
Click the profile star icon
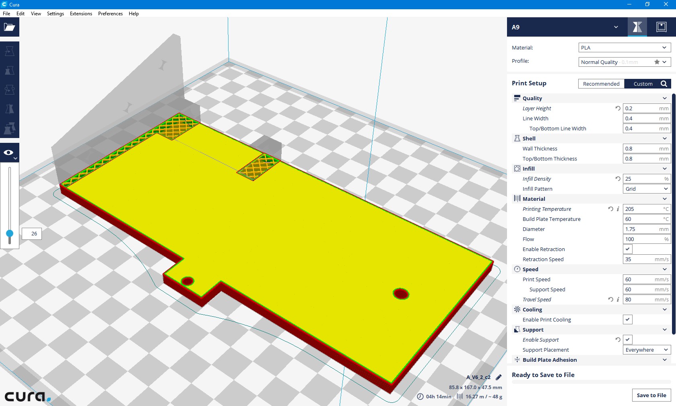point(657,62)
